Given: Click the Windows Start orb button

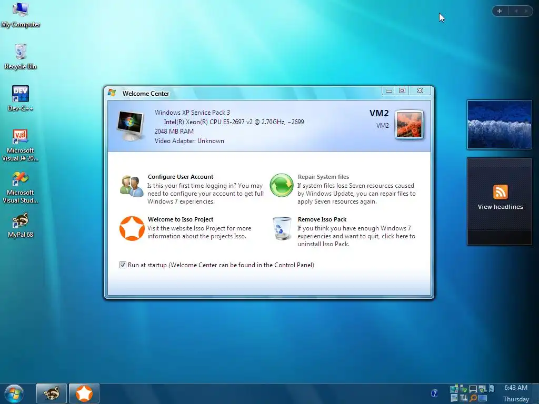Looking at the screenshot, I should 14,393.
